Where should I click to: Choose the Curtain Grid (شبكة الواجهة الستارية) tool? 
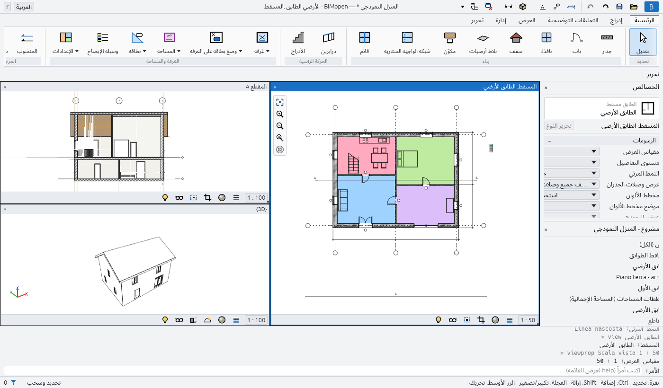point(407,42)
